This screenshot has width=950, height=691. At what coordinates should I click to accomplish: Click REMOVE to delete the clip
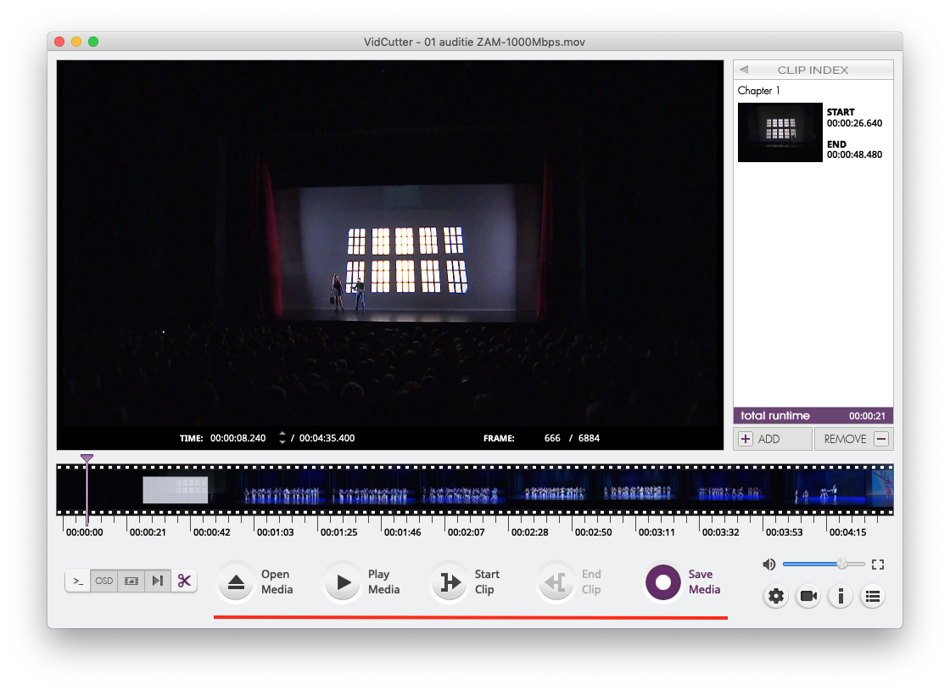852,439
